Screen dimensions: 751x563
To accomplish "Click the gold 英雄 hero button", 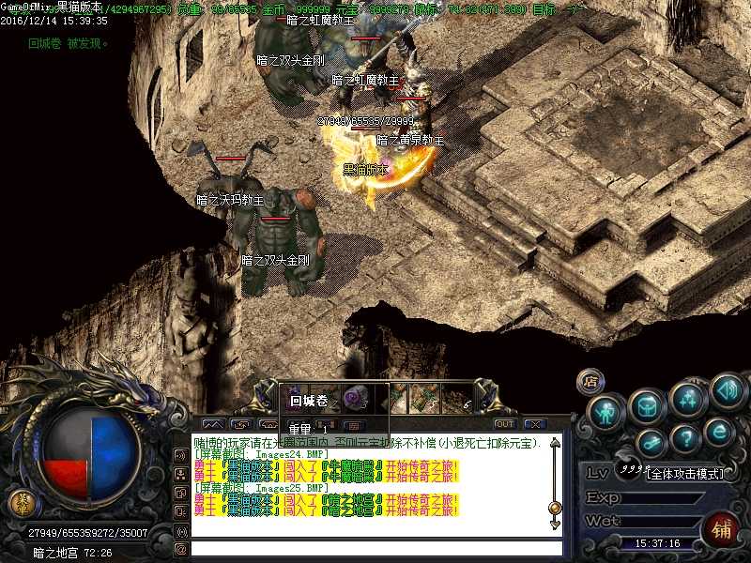I will [22, 504].
